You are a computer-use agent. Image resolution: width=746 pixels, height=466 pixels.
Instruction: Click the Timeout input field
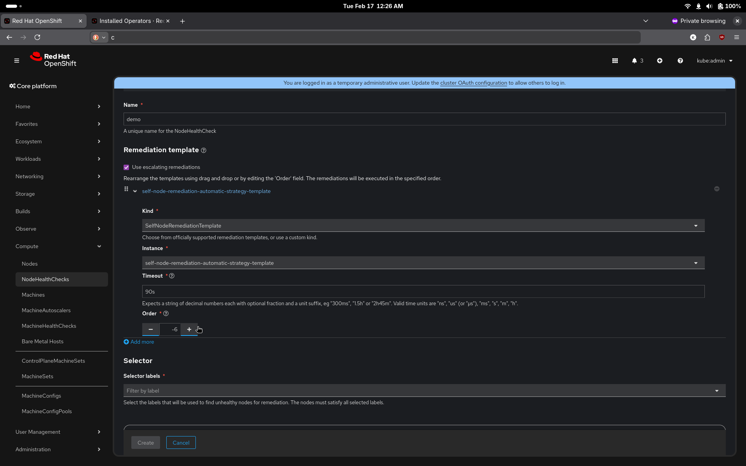pyautogui.click(x=423, y=292)
